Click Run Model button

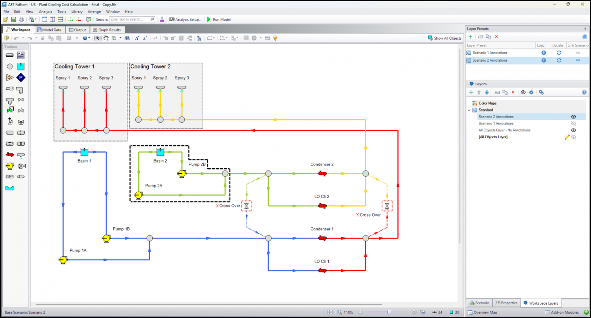(219, 19)
